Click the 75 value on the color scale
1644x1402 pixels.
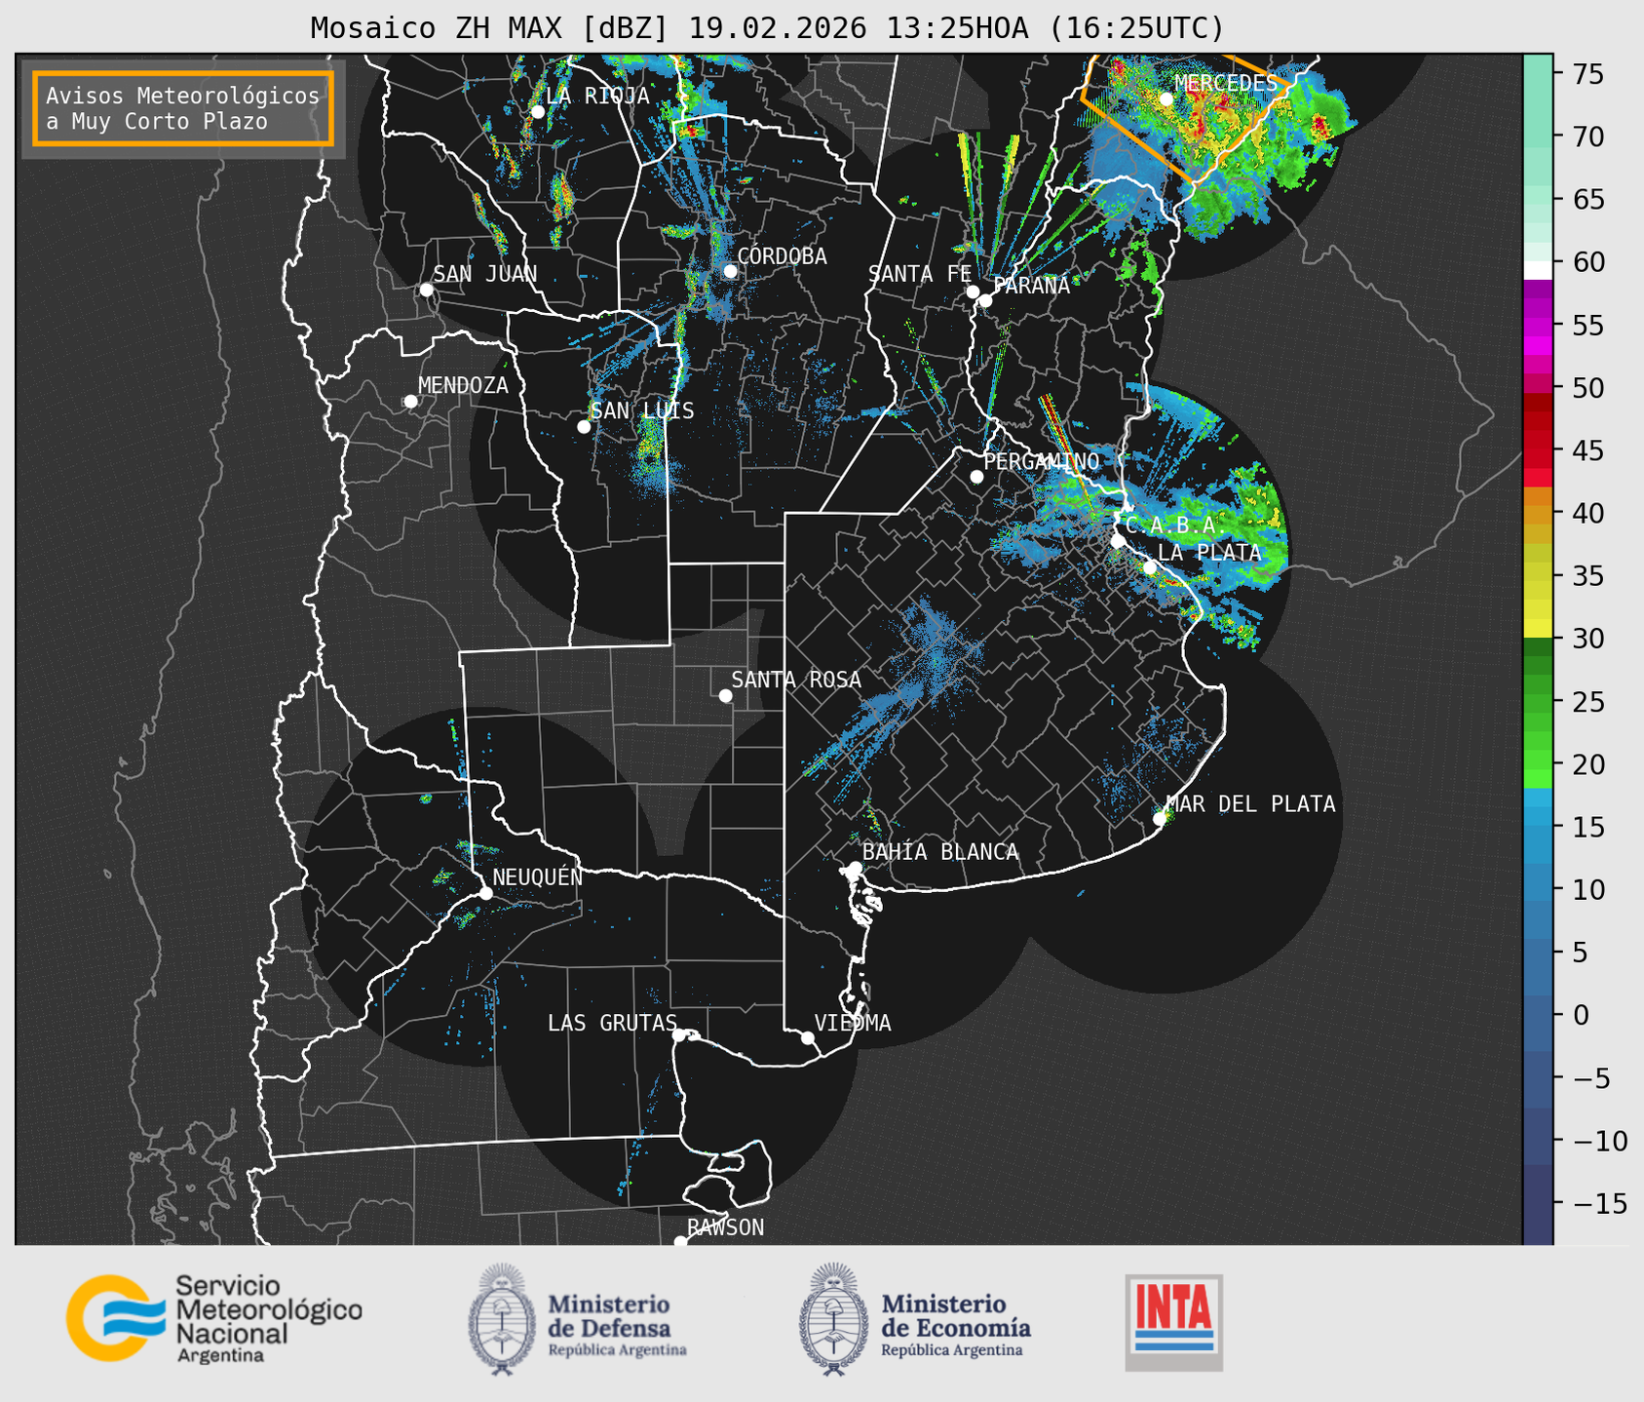[1587, 74]
